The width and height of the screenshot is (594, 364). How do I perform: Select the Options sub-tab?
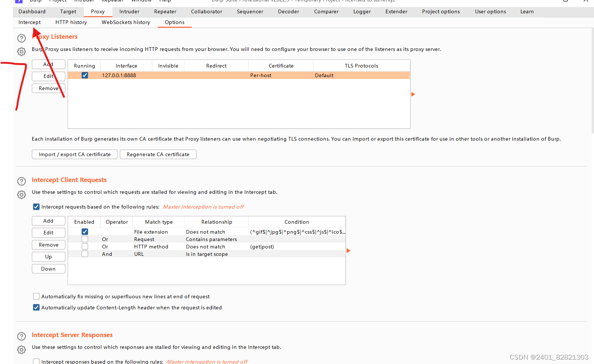click(x=175, y=22)
